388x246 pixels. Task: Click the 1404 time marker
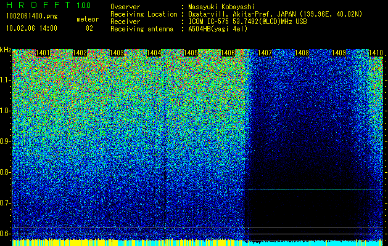tap(154, 53)
